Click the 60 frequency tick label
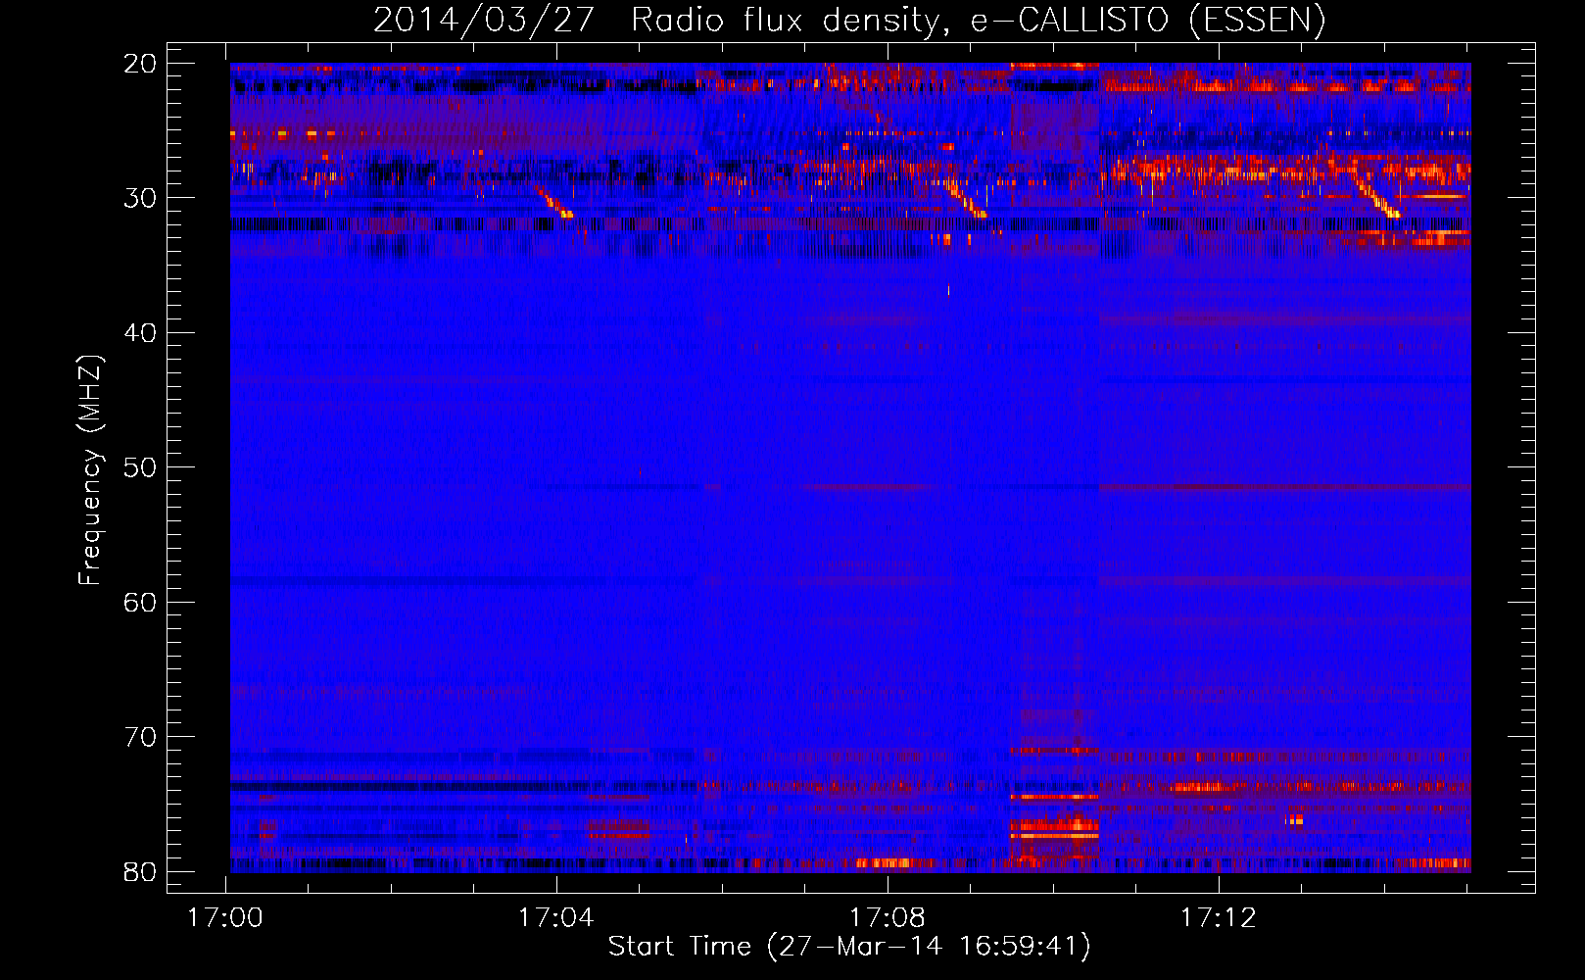The width and height of the screenshot is (1585, 980). coord(140,602)
